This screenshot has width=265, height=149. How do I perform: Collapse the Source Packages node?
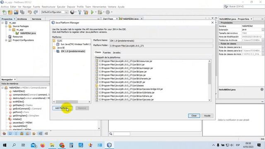(6, 26)
